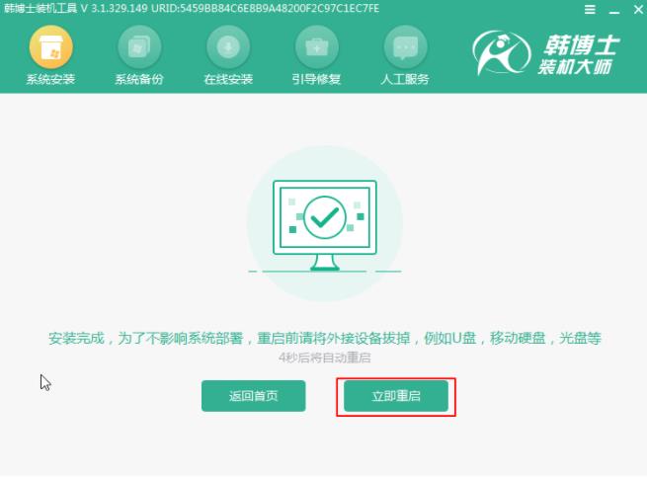Viewport: 647px width, 478px height.
Task: Minimize the 韩博士装机工具 window
Action: click(x=614, y=10)
